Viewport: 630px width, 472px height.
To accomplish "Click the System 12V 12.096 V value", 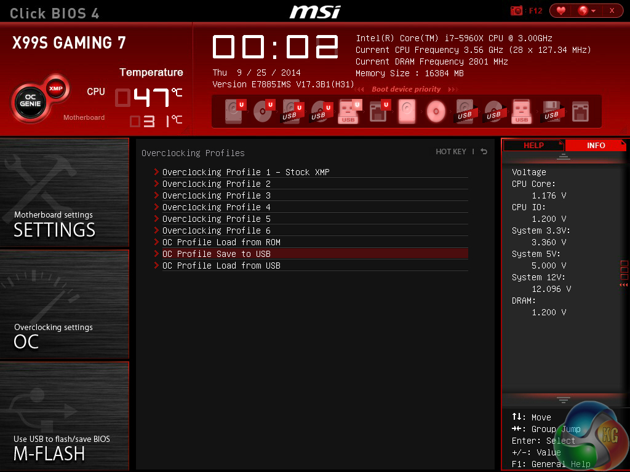I will pos(551,289).
